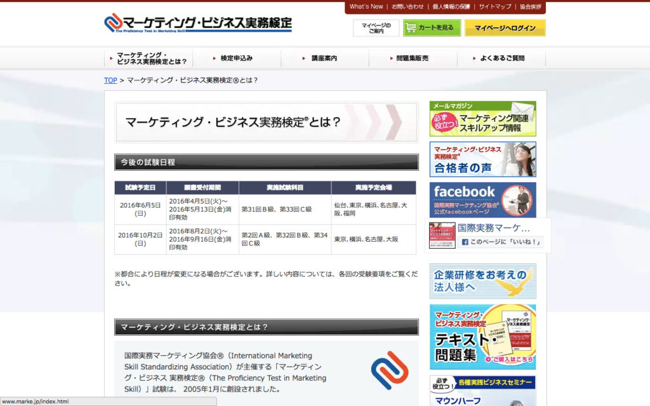Viewport: 650px width, 406px height.
Task: Click the マイページへログイン button
Action: [x=505, y=29]
